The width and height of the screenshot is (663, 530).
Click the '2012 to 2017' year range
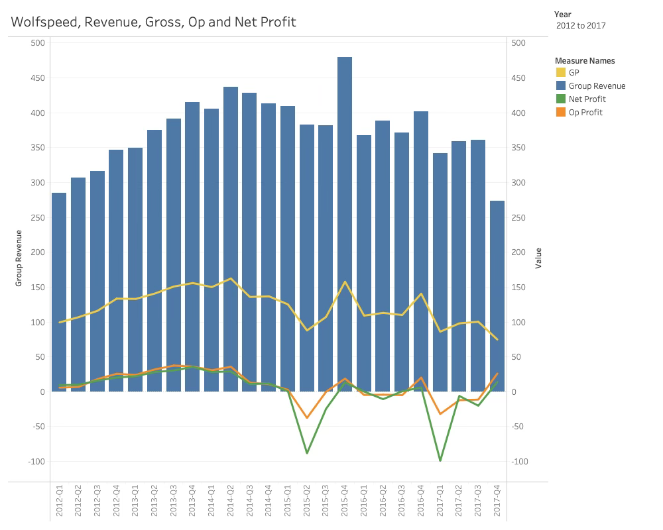(x=581, y=26)
